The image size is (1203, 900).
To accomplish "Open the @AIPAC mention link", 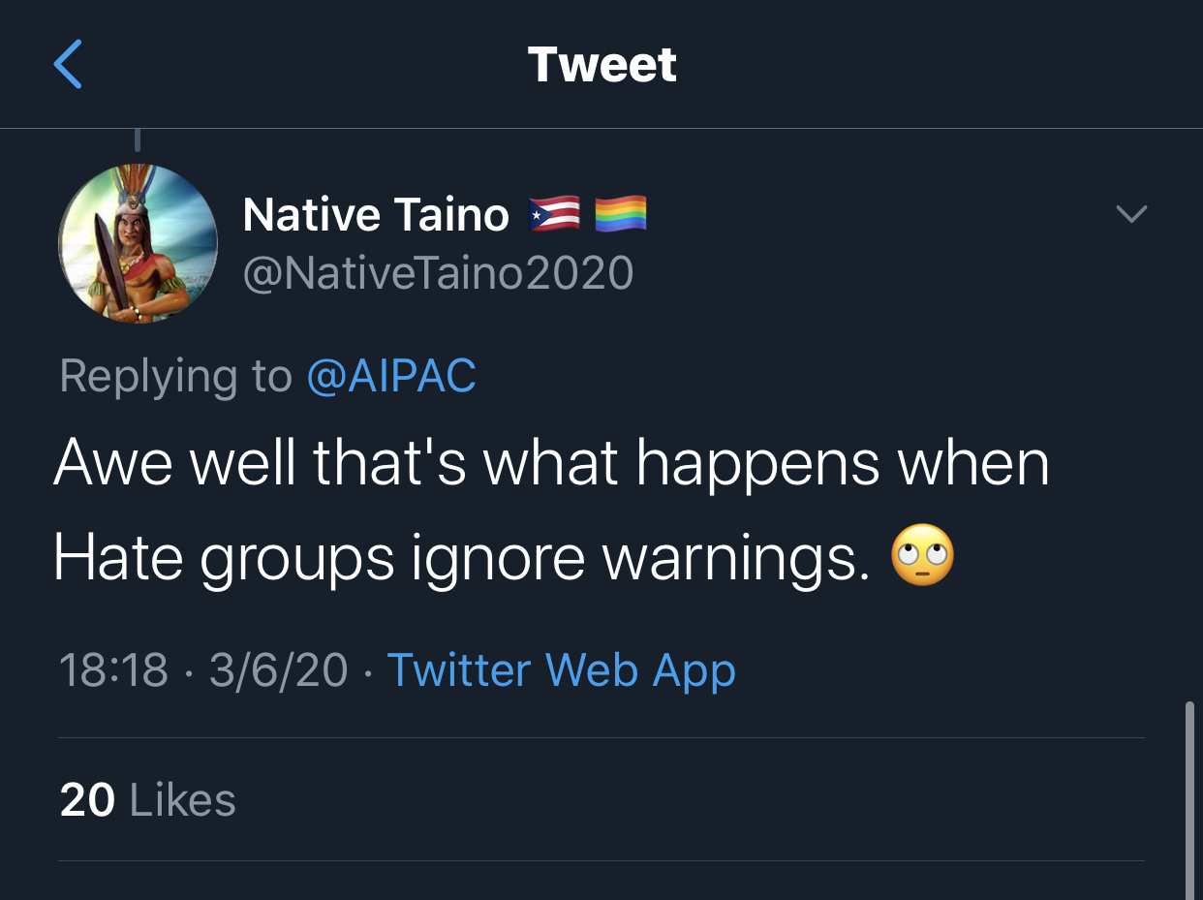I will coord(391,376).
